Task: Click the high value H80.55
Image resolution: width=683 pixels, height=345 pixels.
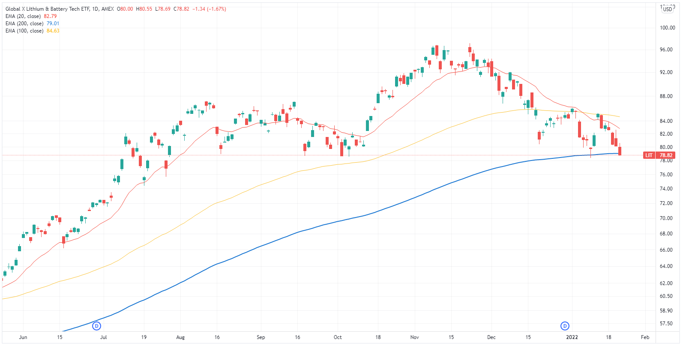Action: point(144,9)
